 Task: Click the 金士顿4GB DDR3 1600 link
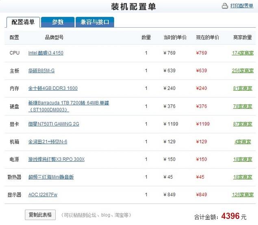click(53, 88)
